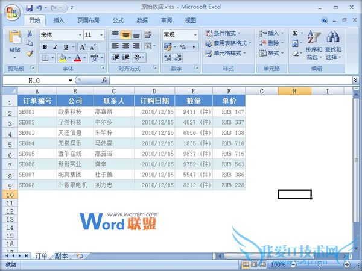Expand the formula bar chevron

(355, 80)
